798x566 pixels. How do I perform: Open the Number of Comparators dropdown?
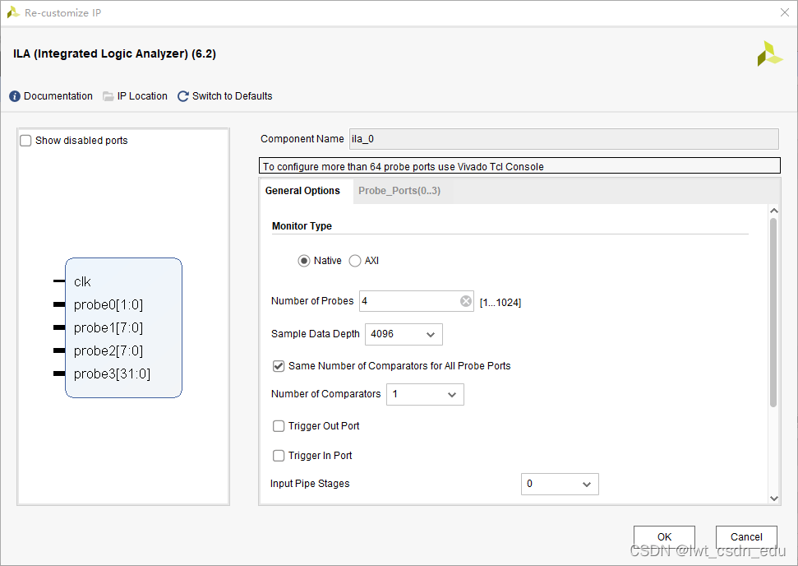(425, 394)
